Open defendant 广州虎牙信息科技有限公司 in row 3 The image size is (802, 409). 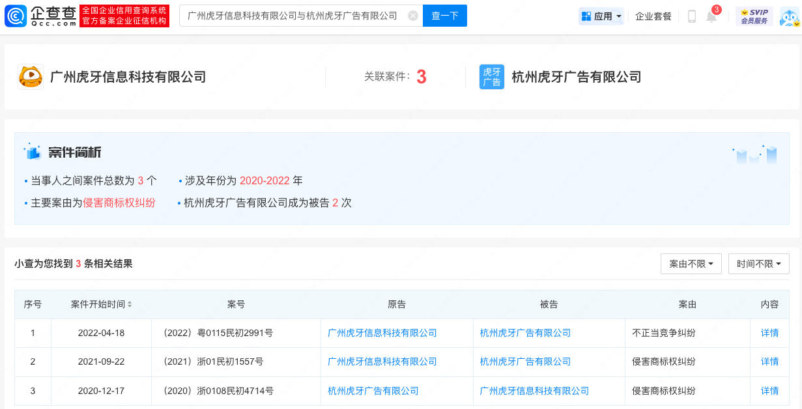pyautogui.click(x=535, y=391)
